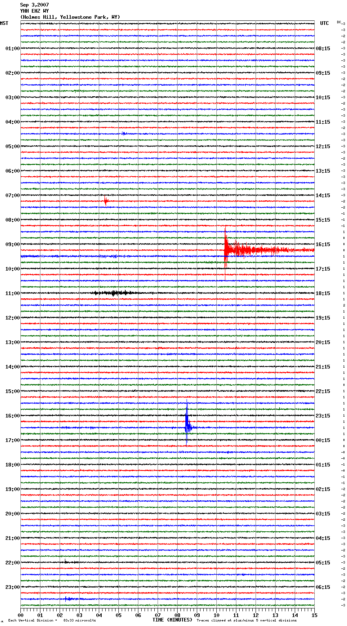Click the small red event on the 07:00 trace

tap(106, 201)
